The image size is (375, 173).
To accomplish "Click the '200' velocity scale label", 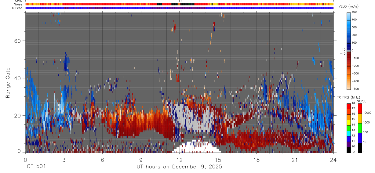I will click(x=354, y=35).
